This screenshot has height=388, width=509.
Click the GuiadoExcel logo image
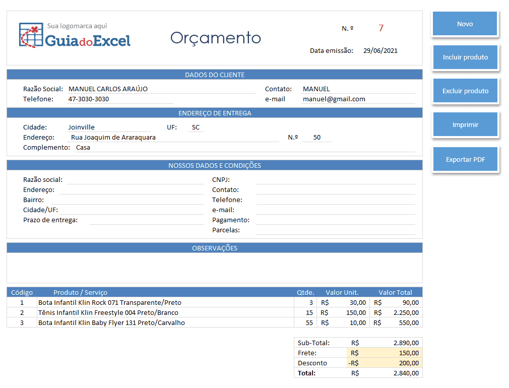(x=75, y=35)
